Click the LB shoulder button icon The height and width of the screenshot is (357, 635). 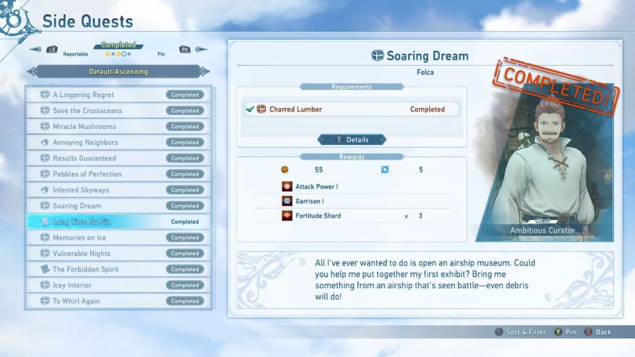[x=51, y=50]
